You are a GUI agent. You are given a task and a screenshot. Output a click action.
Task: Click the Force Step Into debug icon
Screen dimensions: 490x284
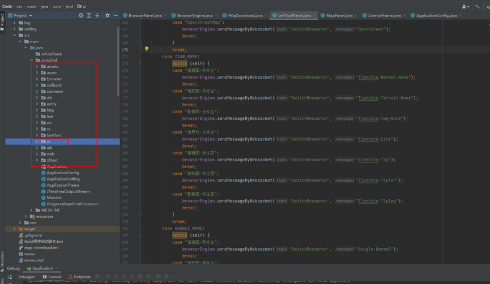click(x=123, y=277)
